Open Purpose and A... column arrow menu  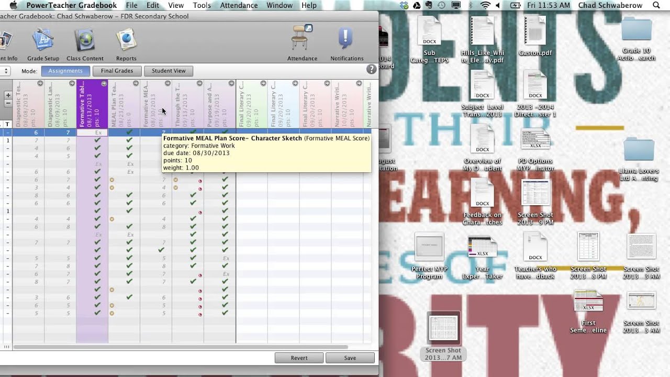(231, 84)
